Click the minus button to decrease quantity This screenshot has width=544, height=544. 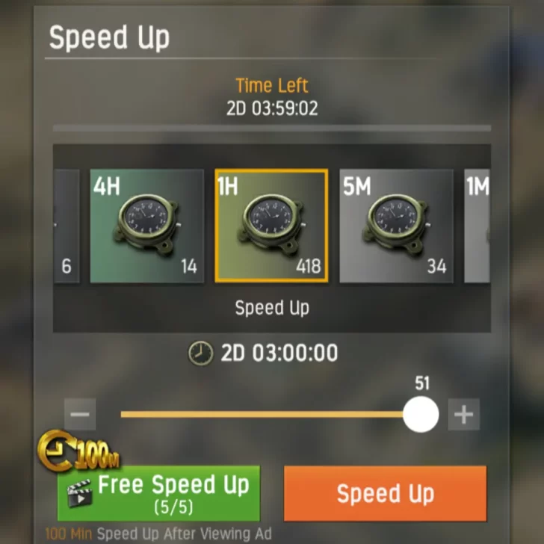(x=80, y=414)
